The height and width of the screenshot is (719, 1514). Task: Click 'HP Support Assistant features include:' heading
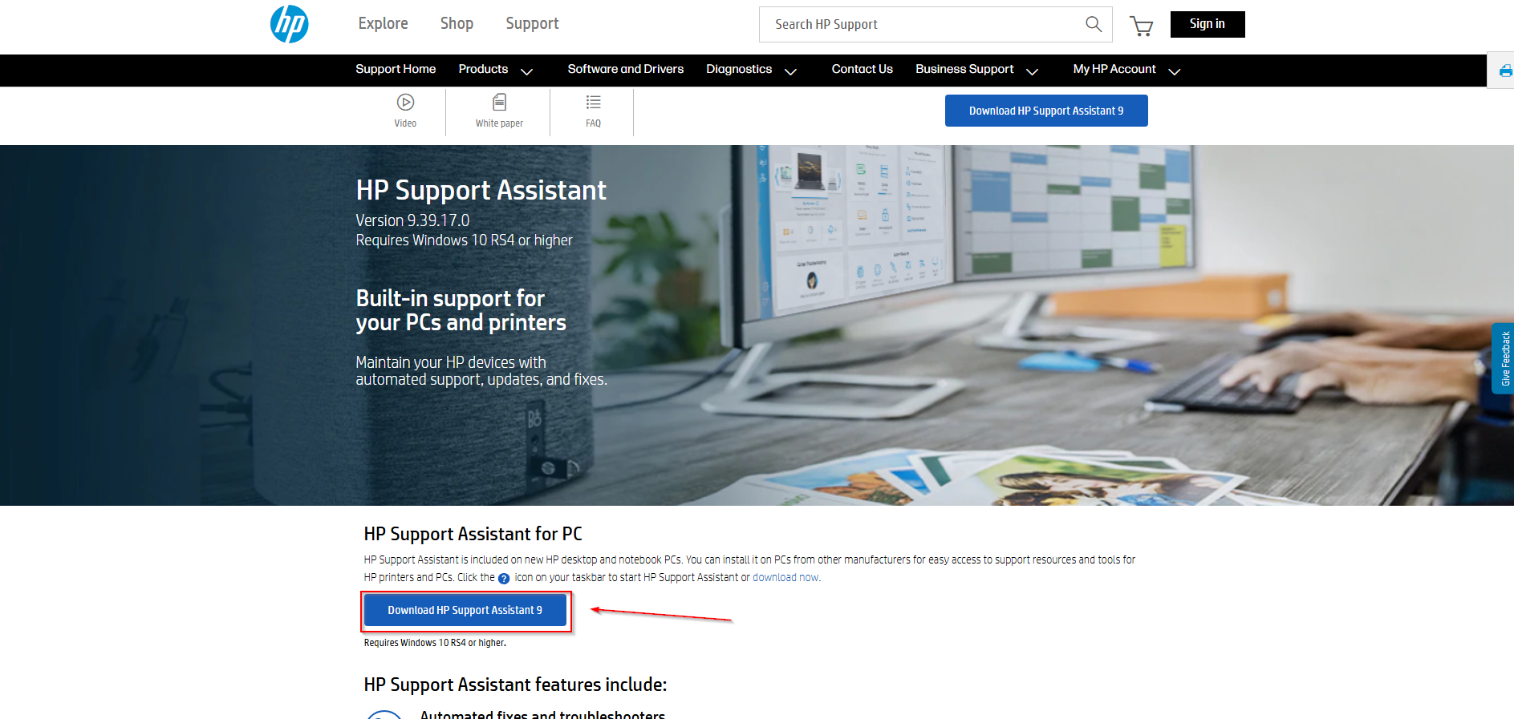(x=515, y=685)
